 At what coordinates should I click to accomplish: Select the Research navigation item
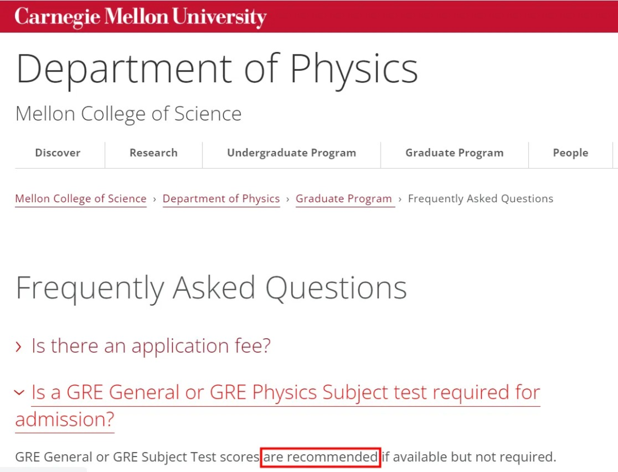153,153
